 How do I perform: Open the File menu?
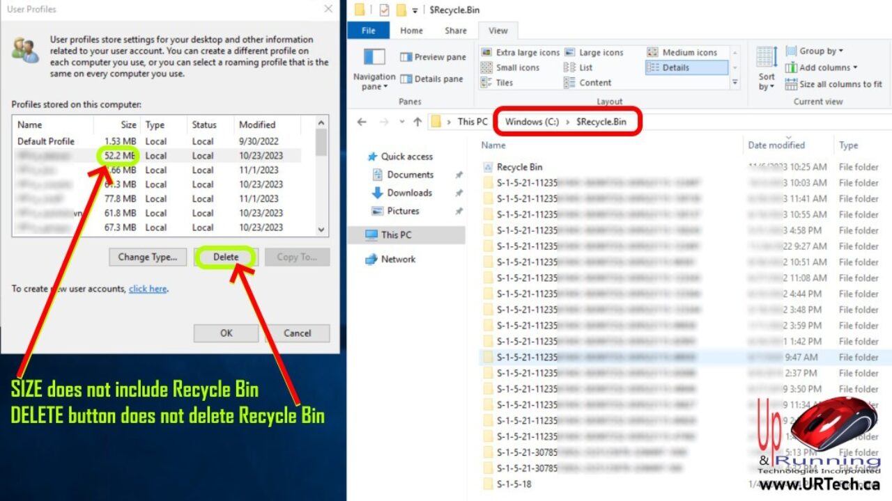tap(368, 30)
